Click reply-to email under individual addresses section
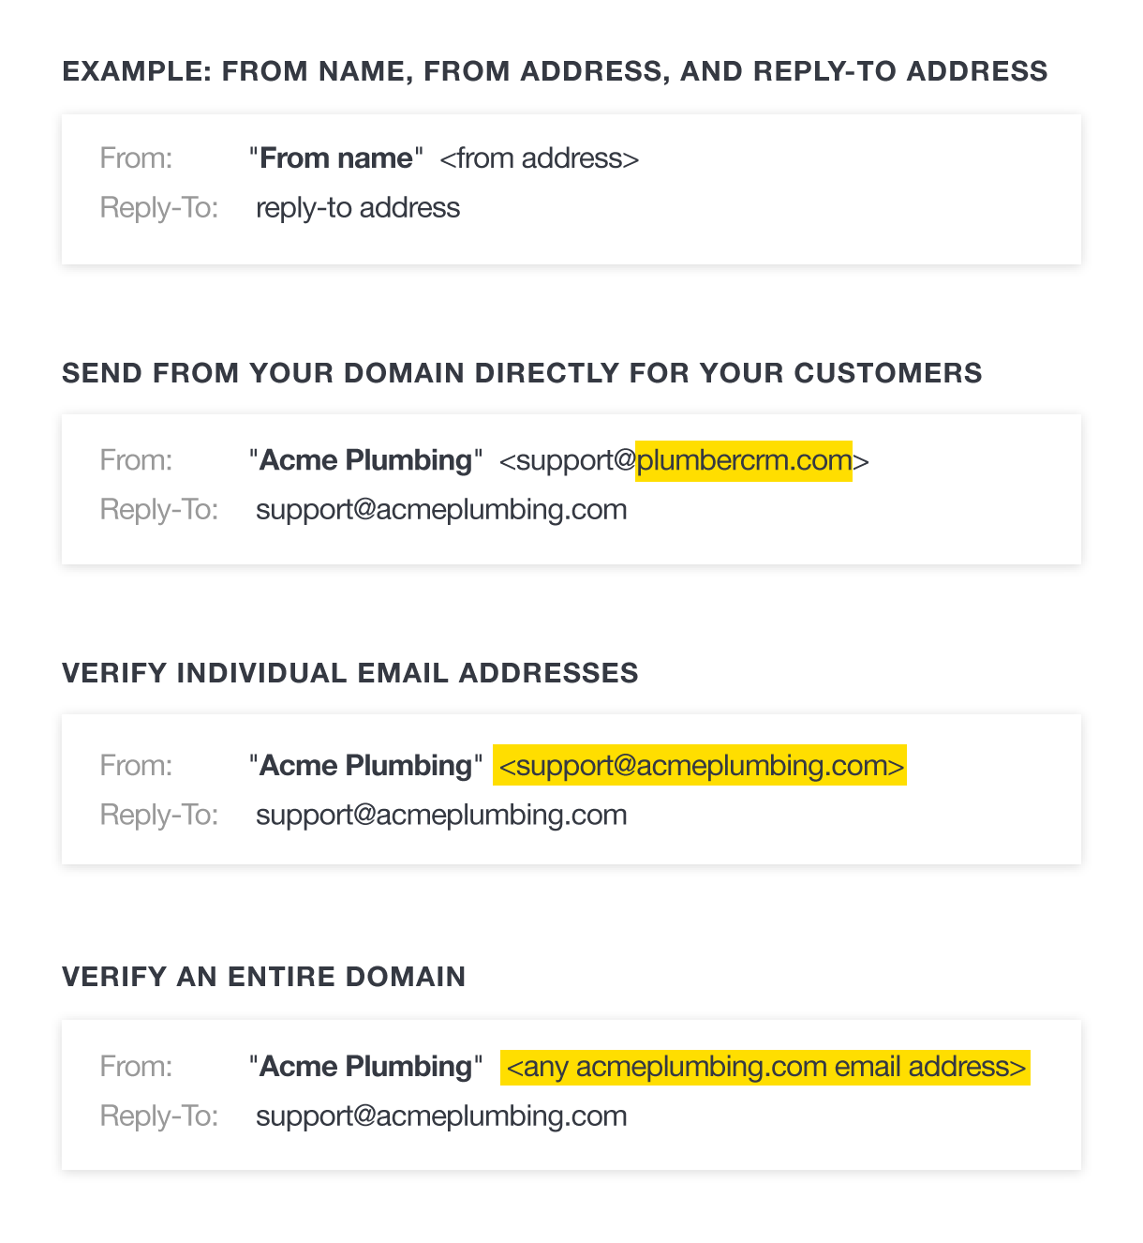Image resolution: width=1143 pixels, height=1243 pixels. pyautogui.click(x=440, y=815)
